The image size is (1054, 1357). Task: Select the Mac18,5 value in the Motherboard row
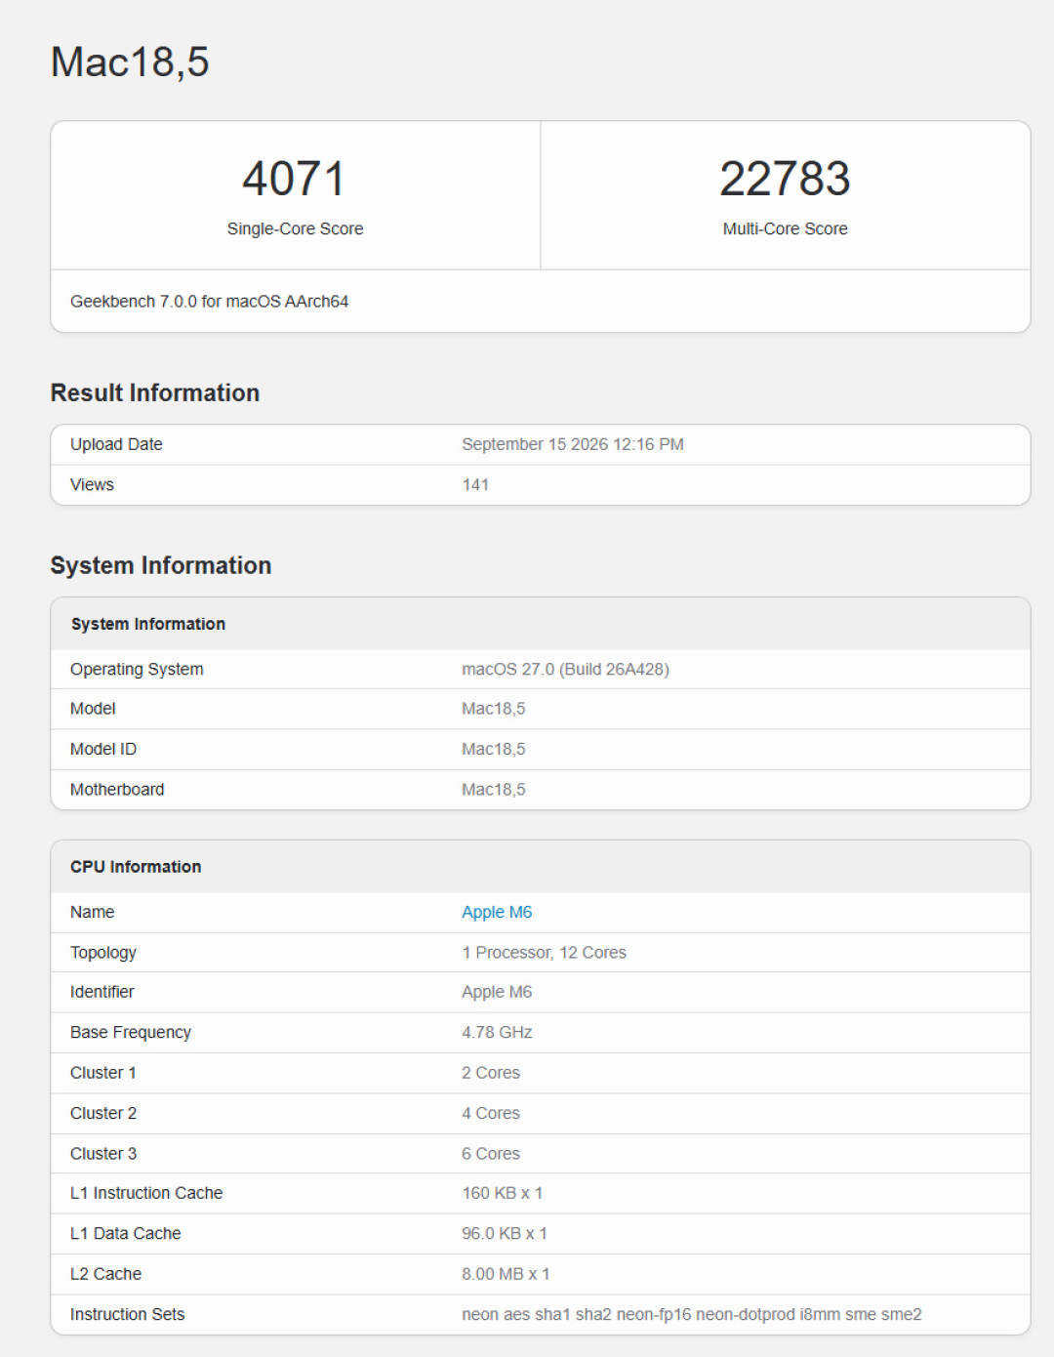coord(493,790)
